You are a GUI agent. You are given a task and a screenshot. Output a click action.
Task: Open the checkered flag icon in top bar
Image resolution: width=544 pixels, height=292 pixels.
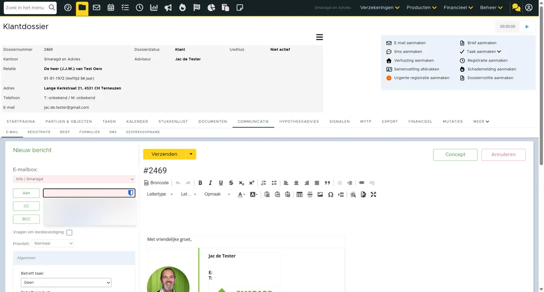197,8
